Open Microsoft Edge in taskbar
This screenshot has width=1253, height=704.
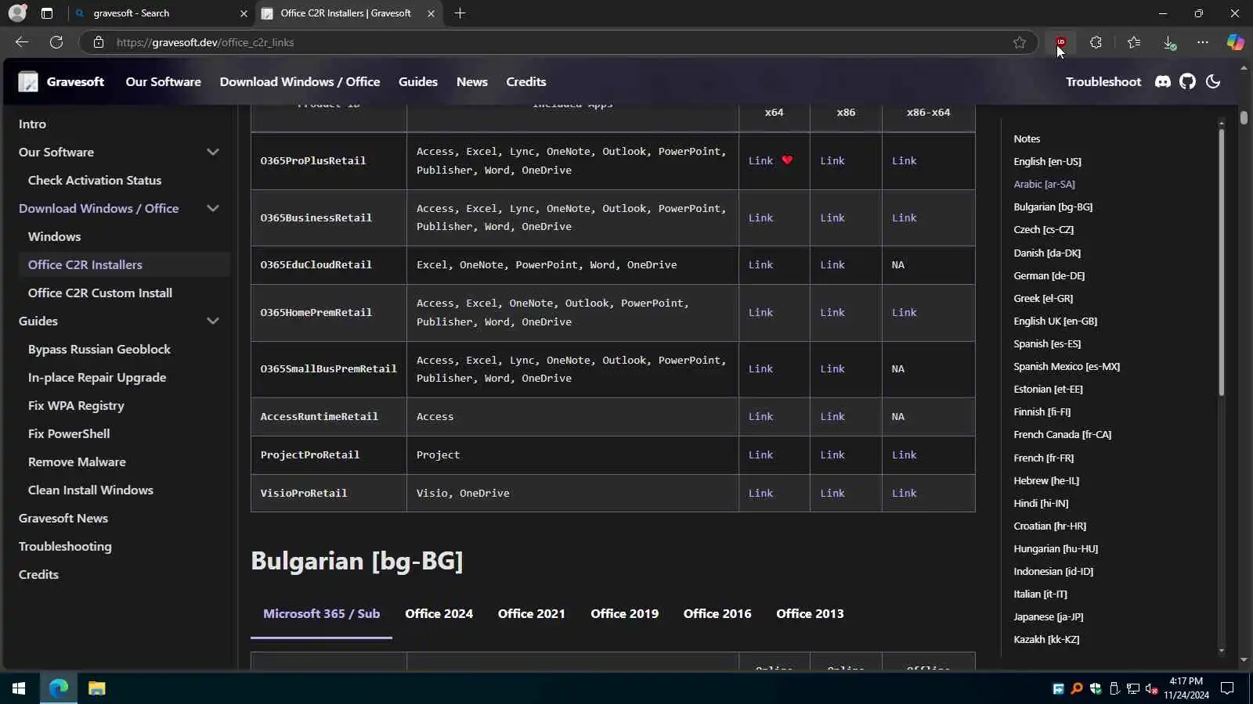(59, 688)
